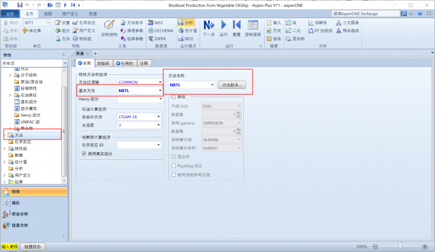Screen dimensions: 435x252
Task: Open PT Envelope (PT 包络线) analysis
Action: 320,31
